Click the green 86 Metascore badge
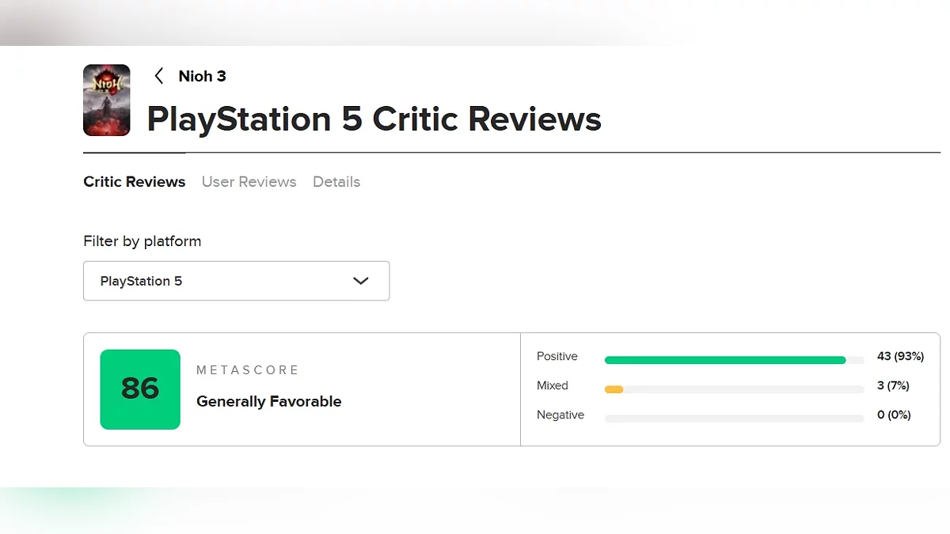 pos(140,389)
